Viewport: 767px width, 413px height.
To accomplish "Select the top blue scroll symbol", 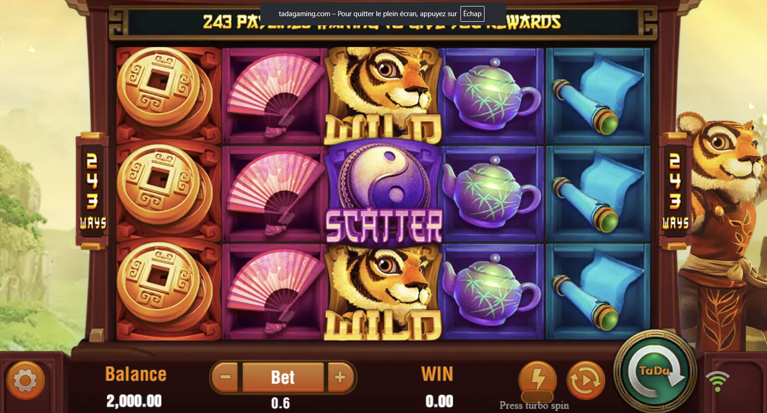I will (x=598, y=95).
